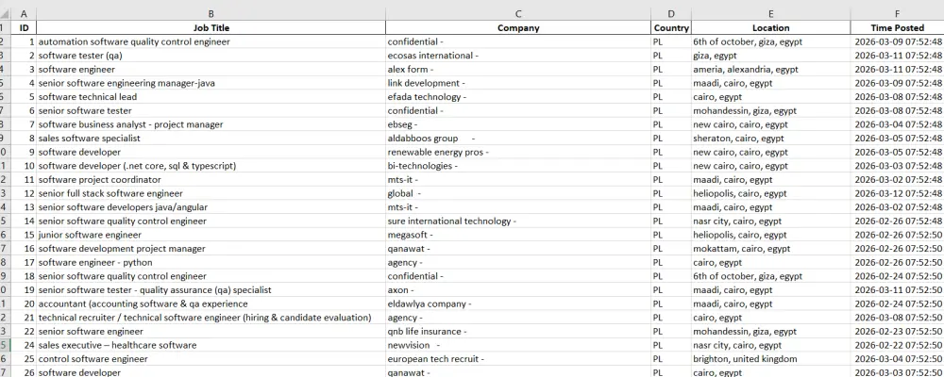Select location cell 'giza, egypt'
The width and height of the screenshot is (944, 377).
pyautogui.click(x=771, y=56)
